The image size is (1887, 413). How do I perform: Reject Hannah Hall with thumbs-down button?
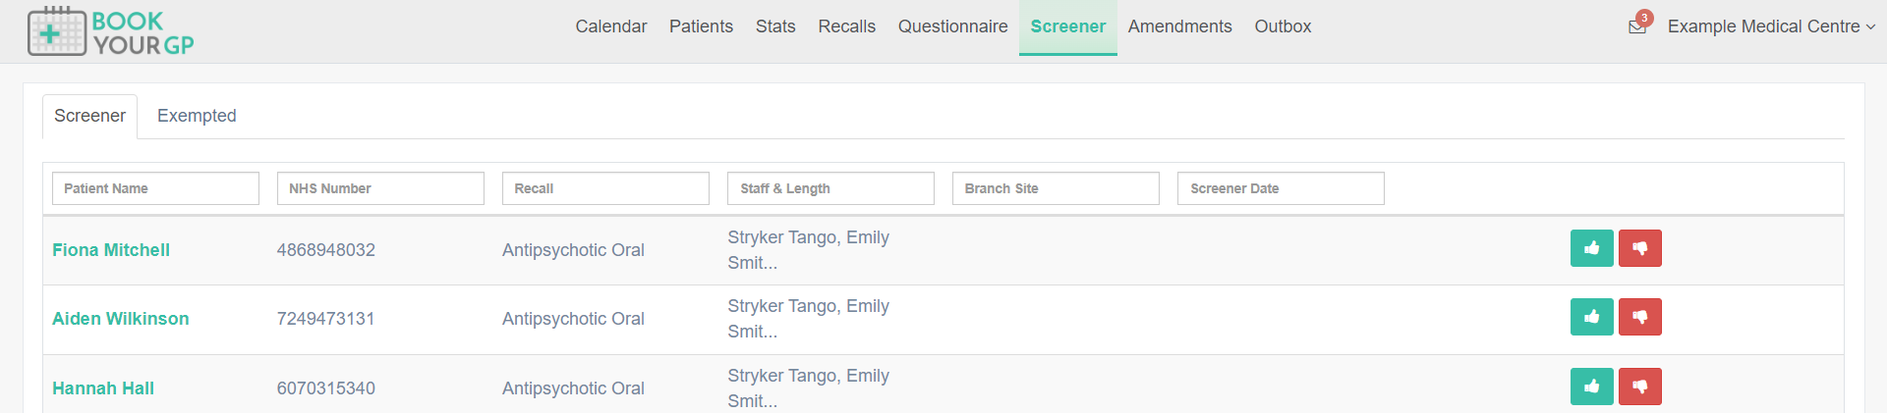1639,387
